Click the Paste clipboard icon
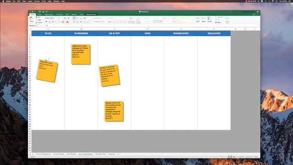 pos(32,19)
